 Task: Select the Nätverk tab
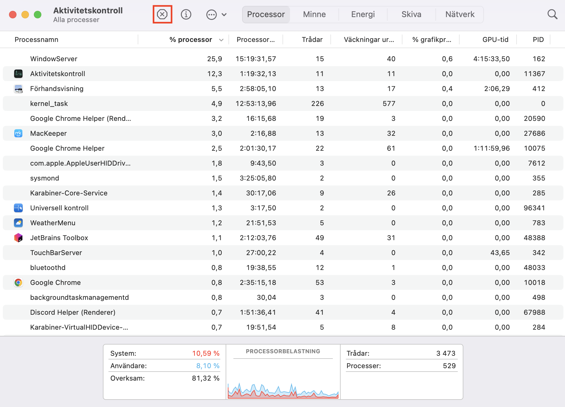point(460,14)
